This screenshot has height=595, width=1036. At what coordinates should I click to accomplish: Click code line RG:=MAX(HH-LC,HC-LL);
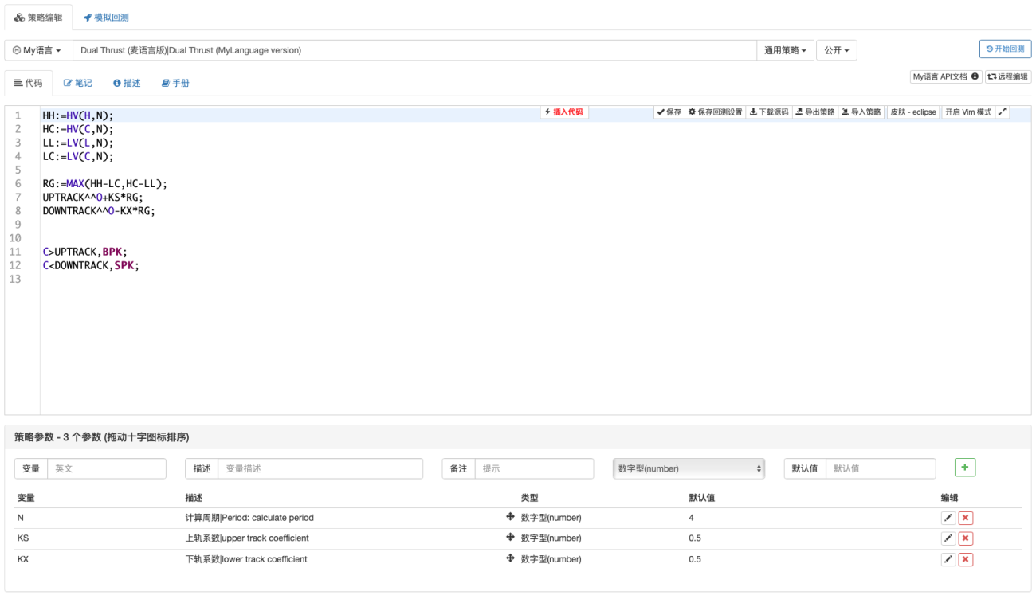click(105, 183)
